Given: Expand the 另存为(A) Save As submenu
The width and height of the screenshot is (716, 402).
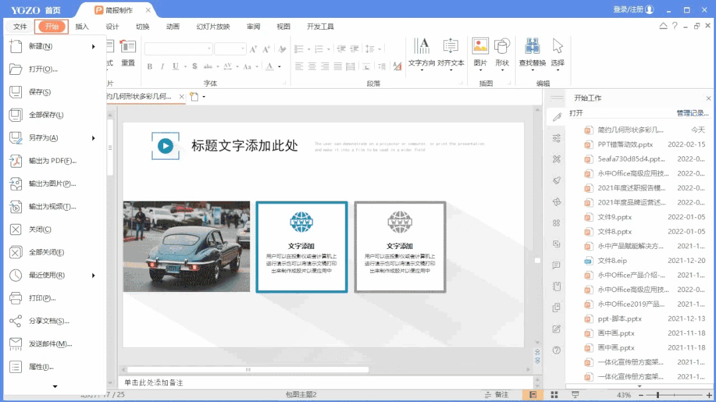Looking at the screenshot, I should coord(94,138).
